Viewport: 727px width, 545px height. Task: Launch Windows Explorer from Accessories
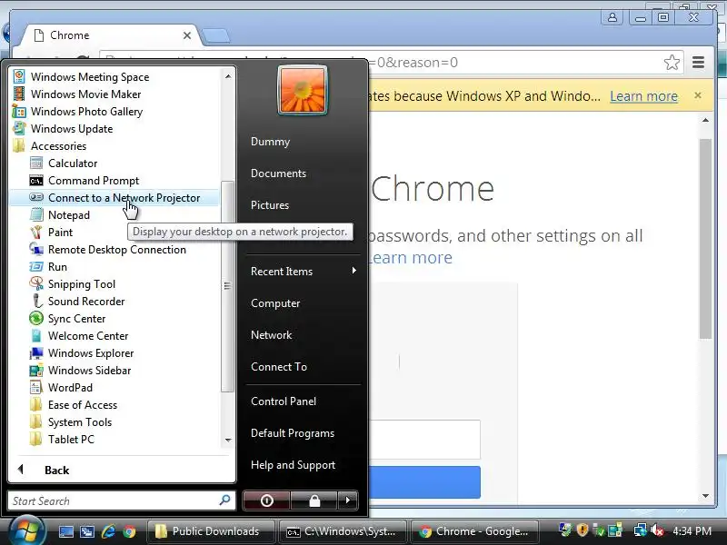pyautogui.click(x=91, y=353)
